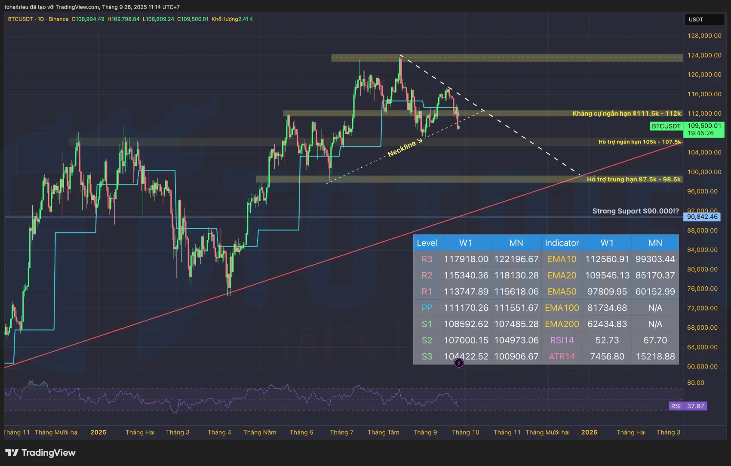Viewport: 731px width, 466px height.
Task: Click the open value O108,994.49
Action: (88, 19)
